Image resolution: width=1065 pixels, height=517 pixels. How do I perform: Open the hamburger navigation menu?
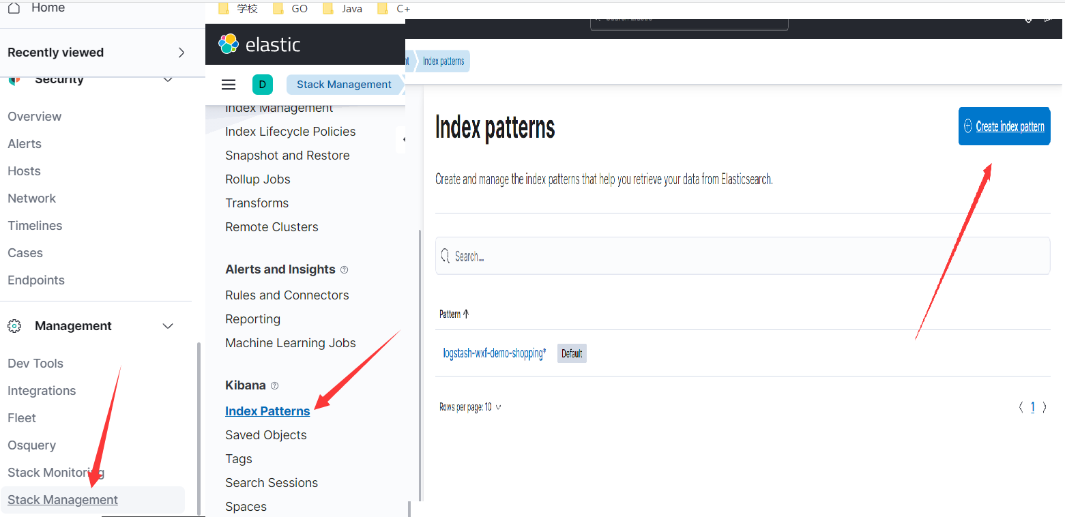(x=229, y=85)
